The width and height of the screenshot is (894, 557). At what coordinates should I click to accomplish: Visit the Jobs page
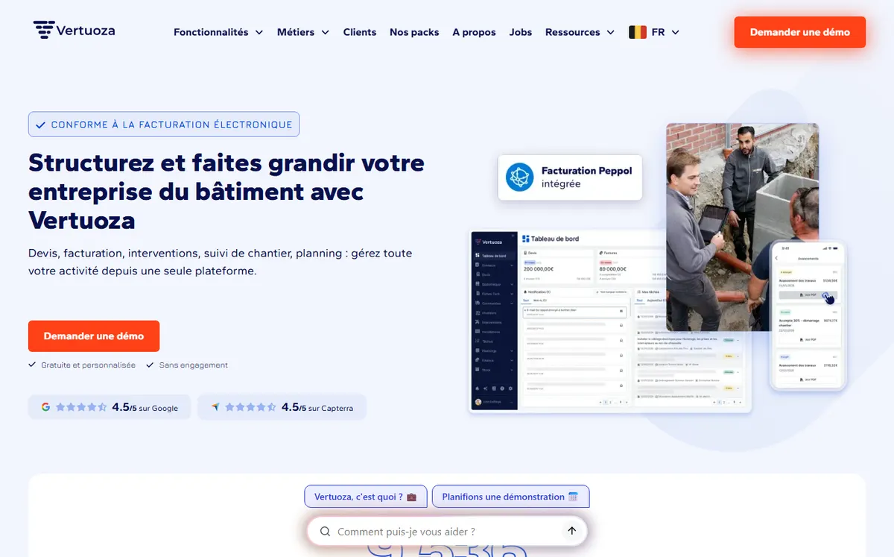521,32
